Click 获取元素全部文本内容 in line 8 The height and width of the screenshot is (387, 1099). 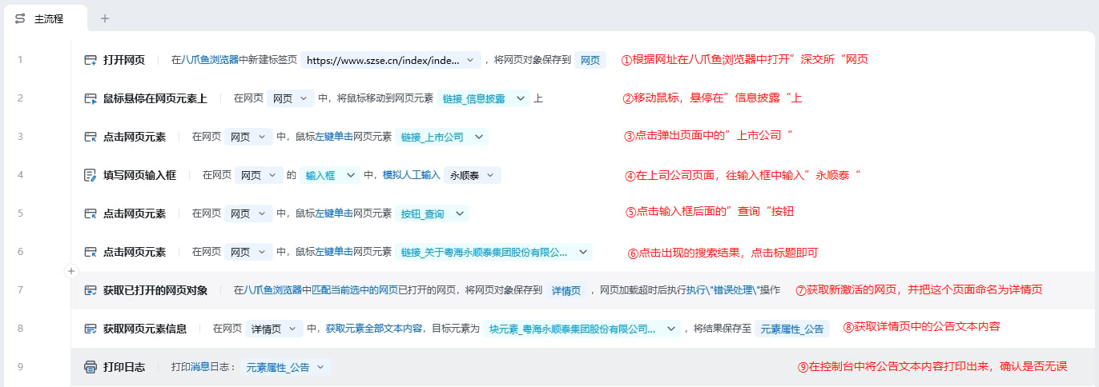point(373,329)
